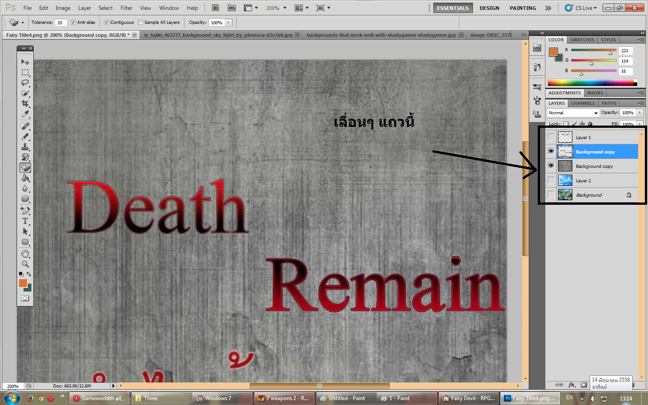Open the tool preset picker
Image resolution: width=648 pixels, height=405 pixels.
(x=16, y=22)
